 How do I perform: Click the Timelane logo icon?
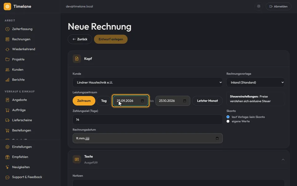point(7,7)
